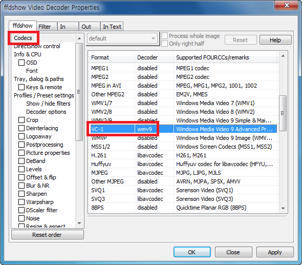This screenshot has width=302, height=265.
Task: Open decoder cell for Other MPEG2
Action: 154,94
